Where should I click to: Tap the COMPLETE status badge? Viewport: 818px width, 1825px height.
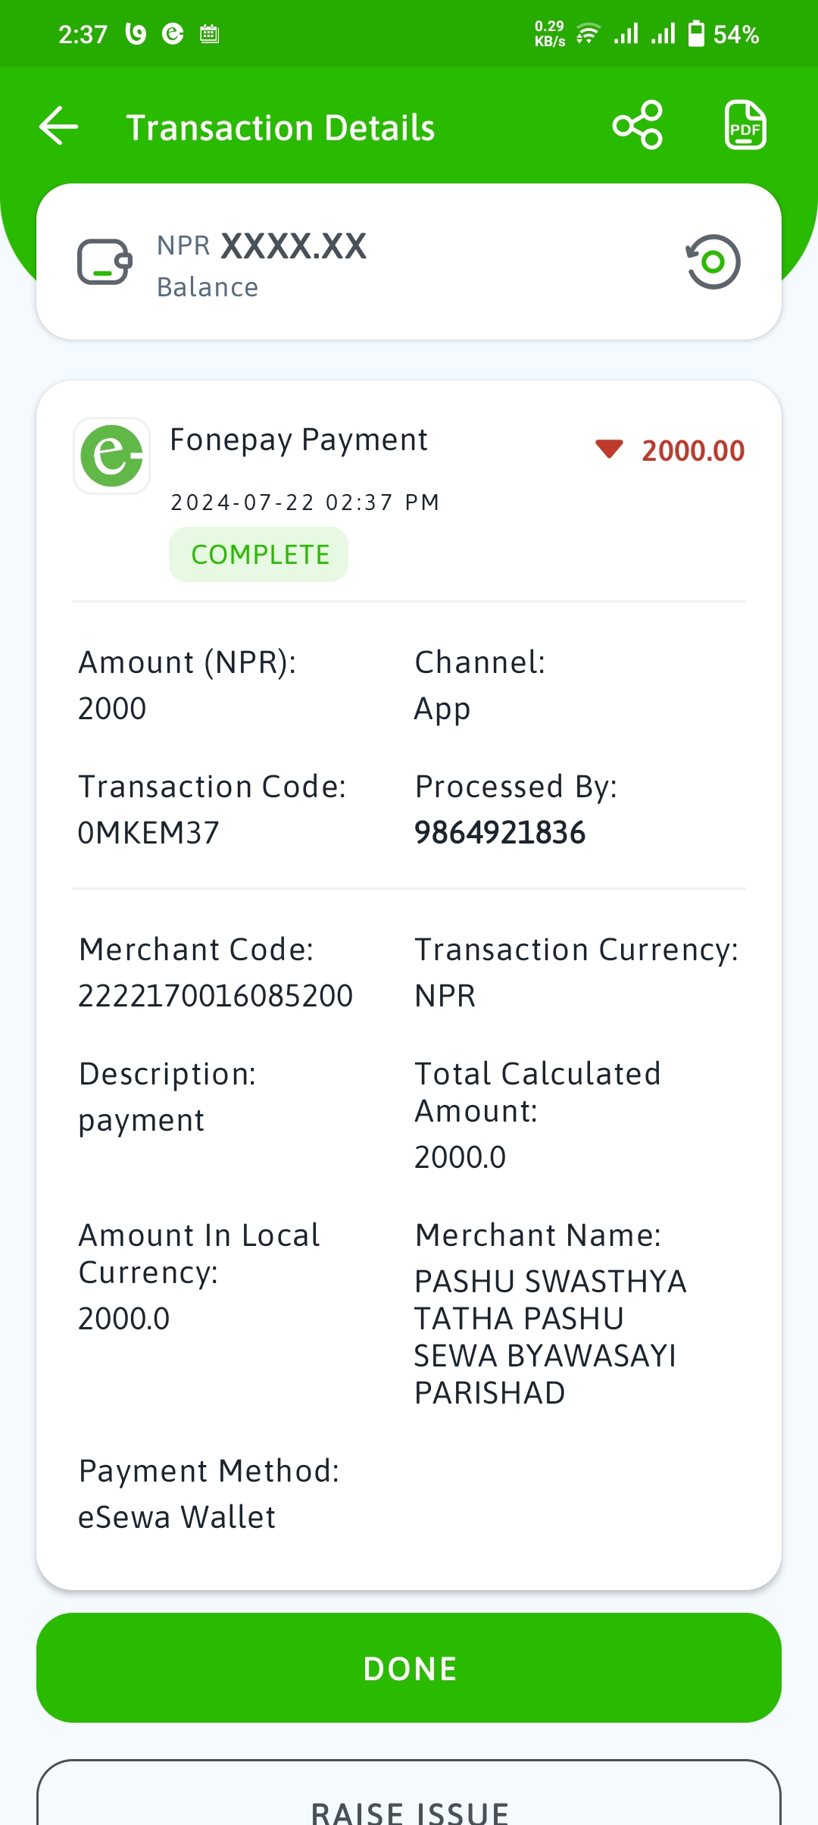coord(259,555)
